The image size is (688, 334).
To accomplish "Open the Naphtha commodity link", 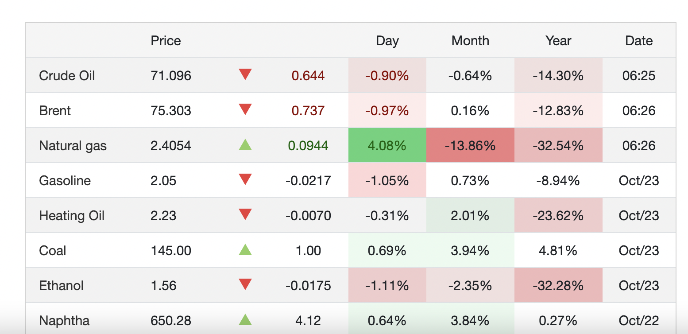I will [x=64, y=321].
